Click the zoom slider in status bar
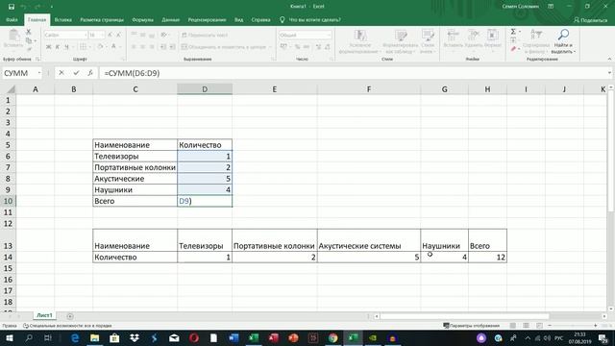 point(573,325)
